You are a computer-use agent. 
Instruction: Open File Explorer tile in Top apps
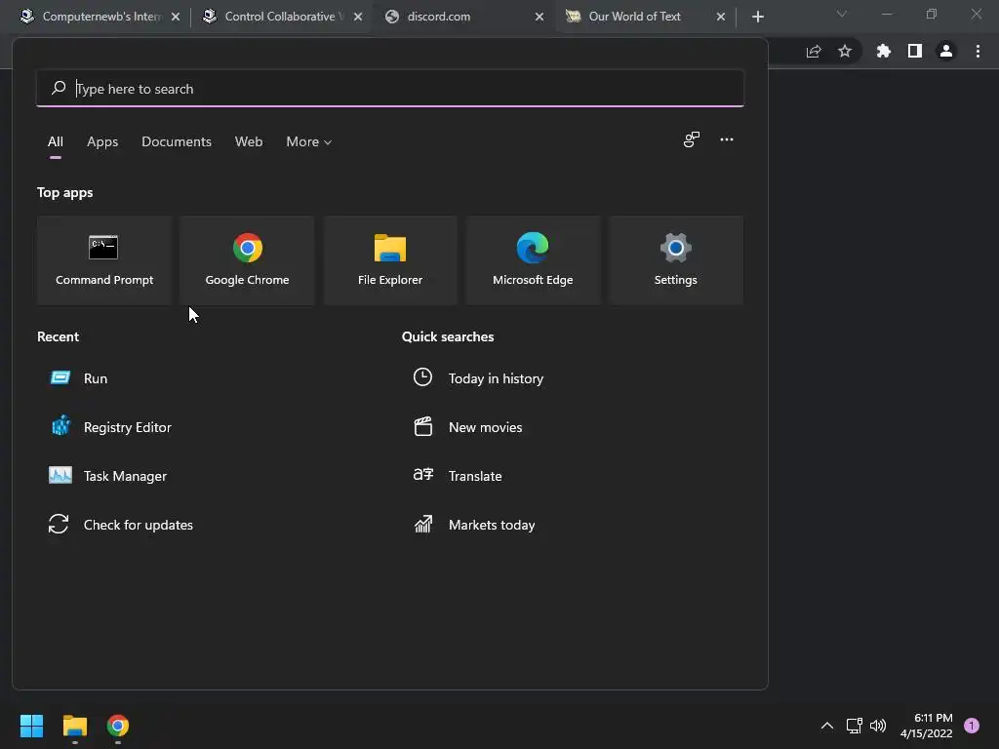coord(390,260)
